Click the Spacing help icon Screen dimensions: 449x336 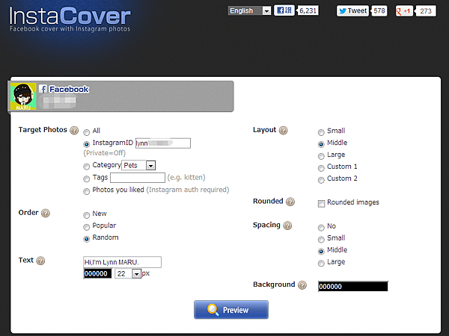point(287,225)
